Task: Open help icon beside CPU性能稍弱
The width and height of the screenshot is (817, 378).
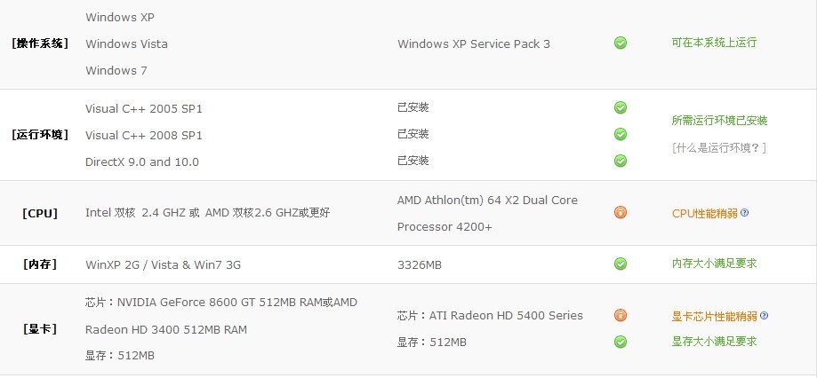Action: 745,212
